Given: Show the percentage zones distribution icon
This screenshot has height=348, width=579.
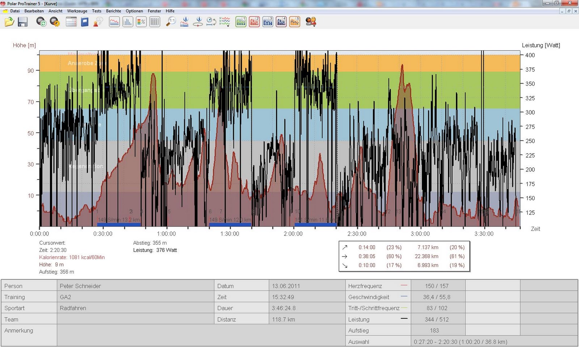Looking at the screenshot, I should coord(141,22).
